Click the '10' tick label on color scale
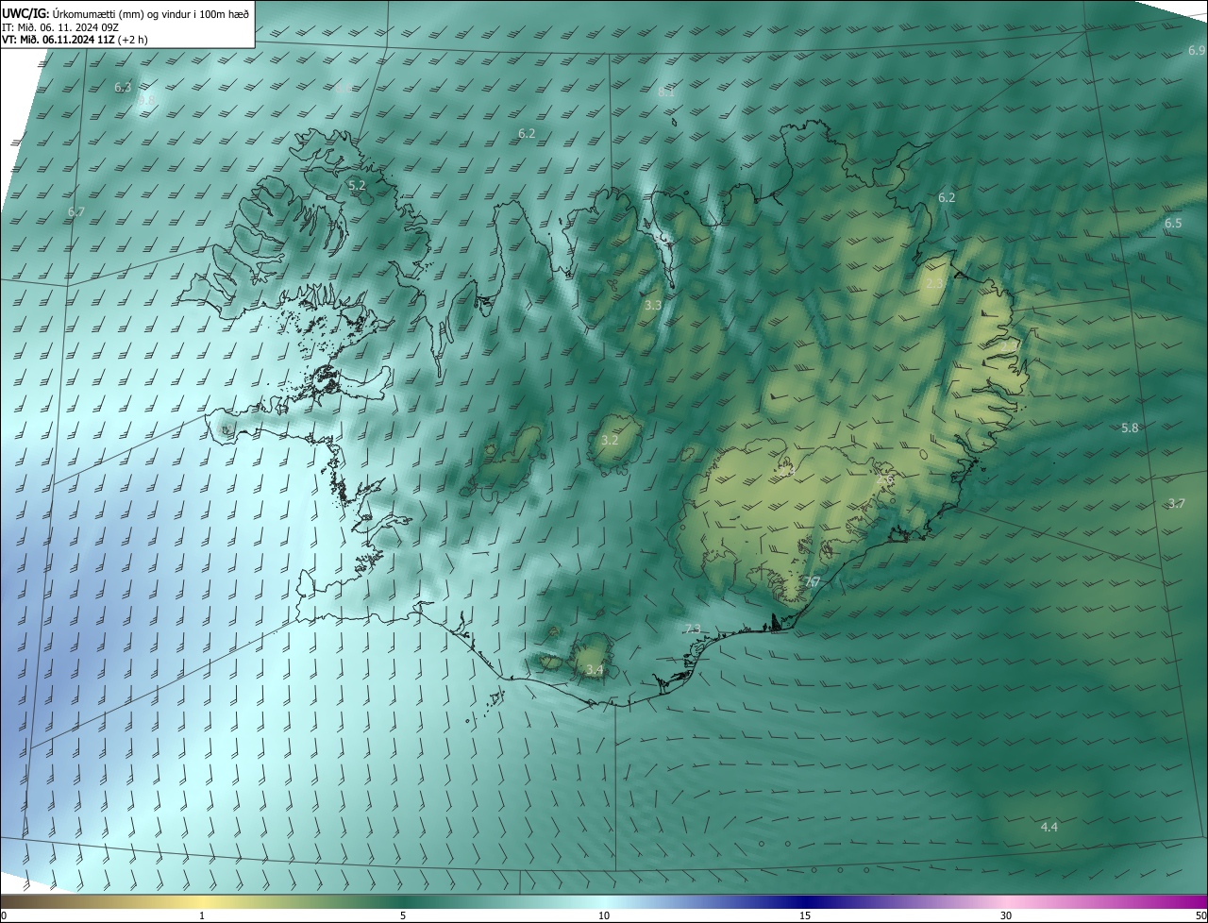Screen dimensions: 1208x923 (x=604, y=916)
